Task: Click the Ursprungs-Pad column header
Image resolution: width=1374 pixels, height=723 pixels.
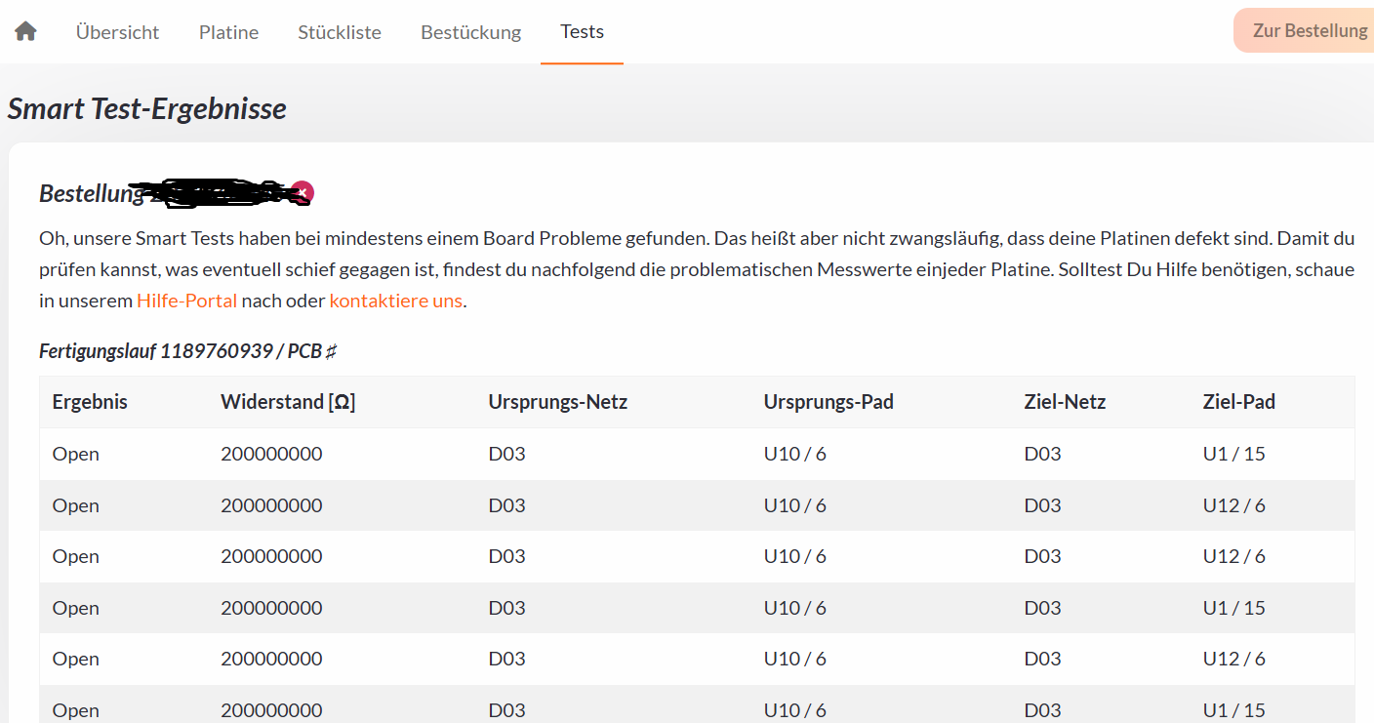Action: (x=828, y=402)
